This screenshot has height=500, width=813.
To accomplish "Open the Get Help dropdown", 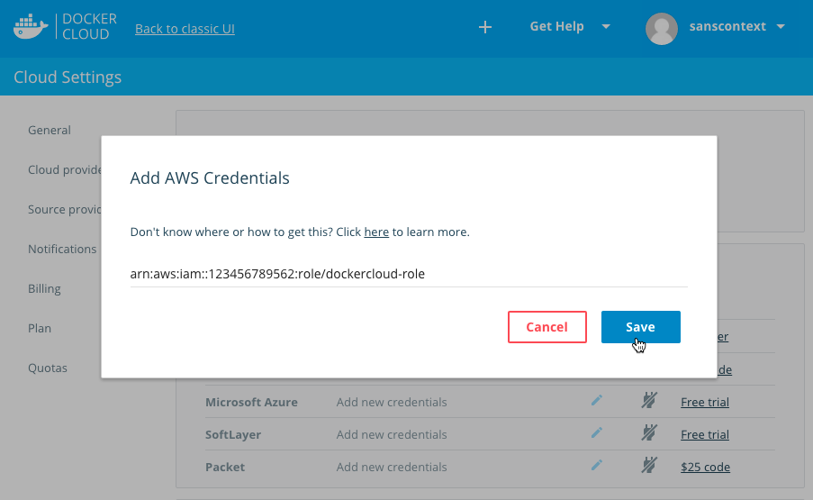I will (x=569, y=27).
